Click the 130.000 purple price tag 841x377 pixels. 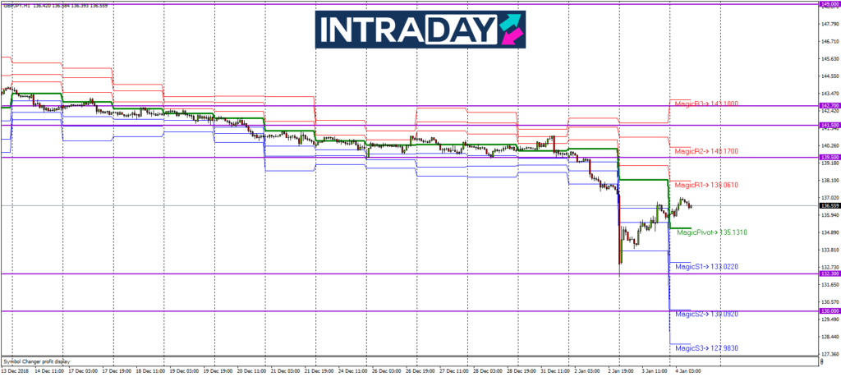pos(829,311)
